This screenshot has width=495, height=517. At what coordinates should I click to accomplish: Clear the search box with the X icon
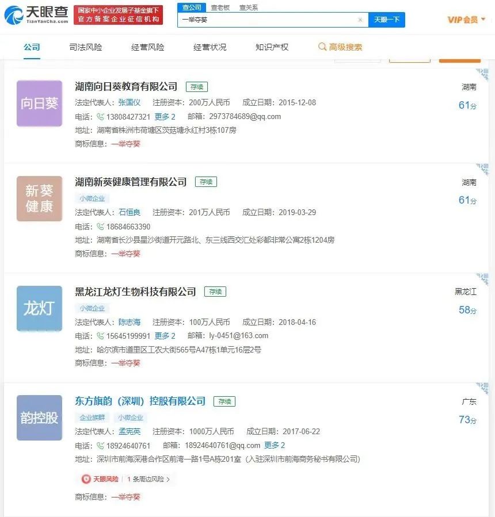[360, 20]
